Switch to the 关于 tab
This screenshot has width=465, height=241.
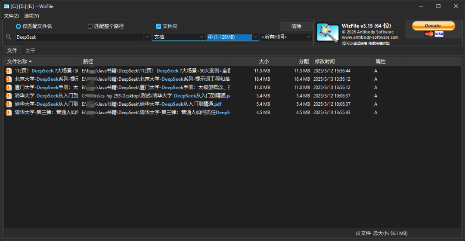(x=30, y=51)
